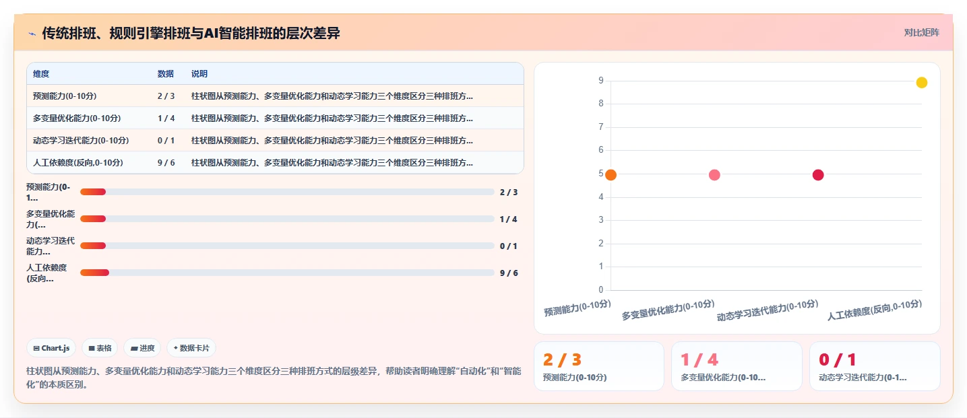Click table cell 多变量优化能力(0-10分)
The image size is (967, 418).
point(77,118)
